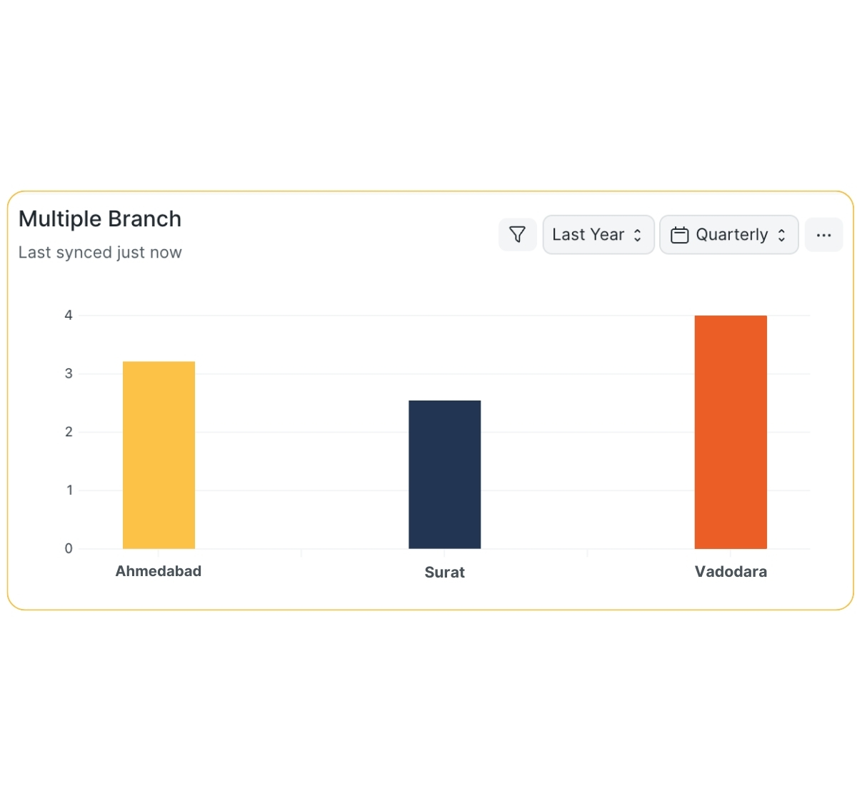Click the Multiple Branch chart title
The image size is (857, 801).
(x=100, y=218)
